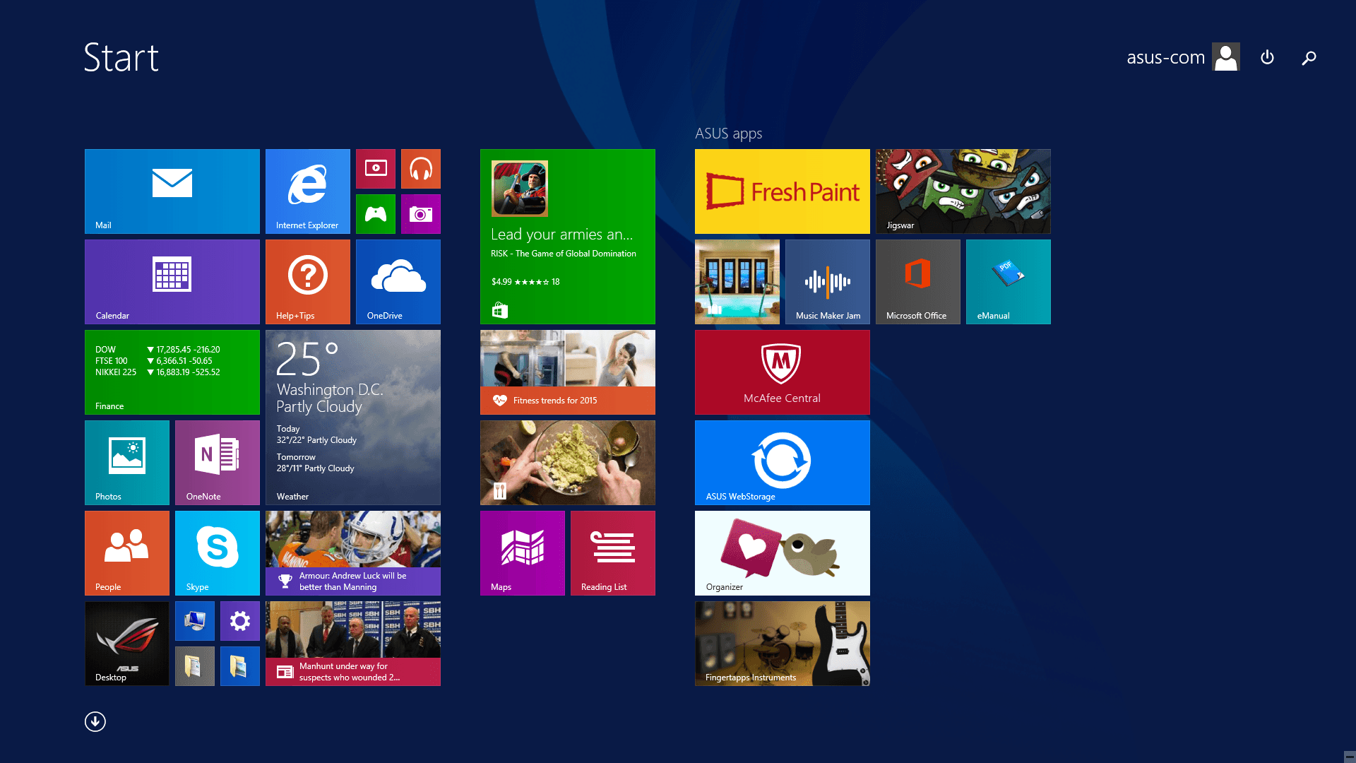Open the Mail tile
The image size is (1356, 763).
coord(172,191)
